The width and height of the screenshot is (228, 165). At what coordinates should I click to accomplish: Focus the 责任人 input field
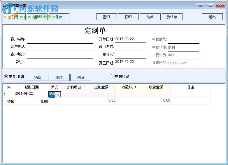(131, 55)
